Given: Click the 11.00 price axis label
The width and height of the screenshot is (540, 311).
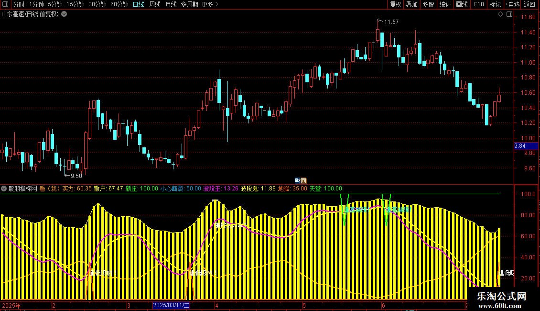Looking at the screenshot, I should click(x=528, y=62).
